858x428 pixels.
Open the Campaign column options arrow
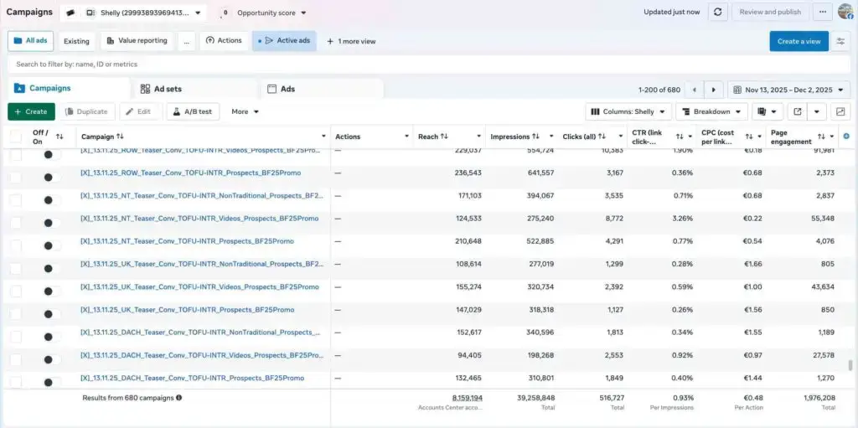tap(323, 137)
